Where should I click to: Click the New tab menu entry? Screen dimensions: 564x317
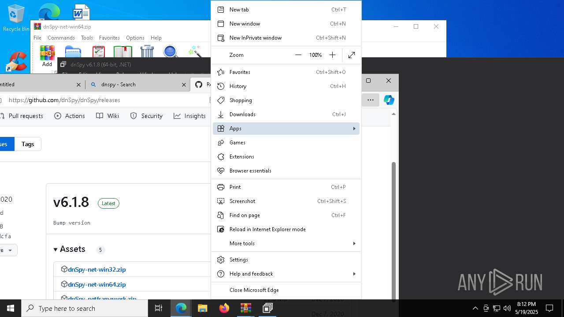pyautogui.click(x=286, y=10)
